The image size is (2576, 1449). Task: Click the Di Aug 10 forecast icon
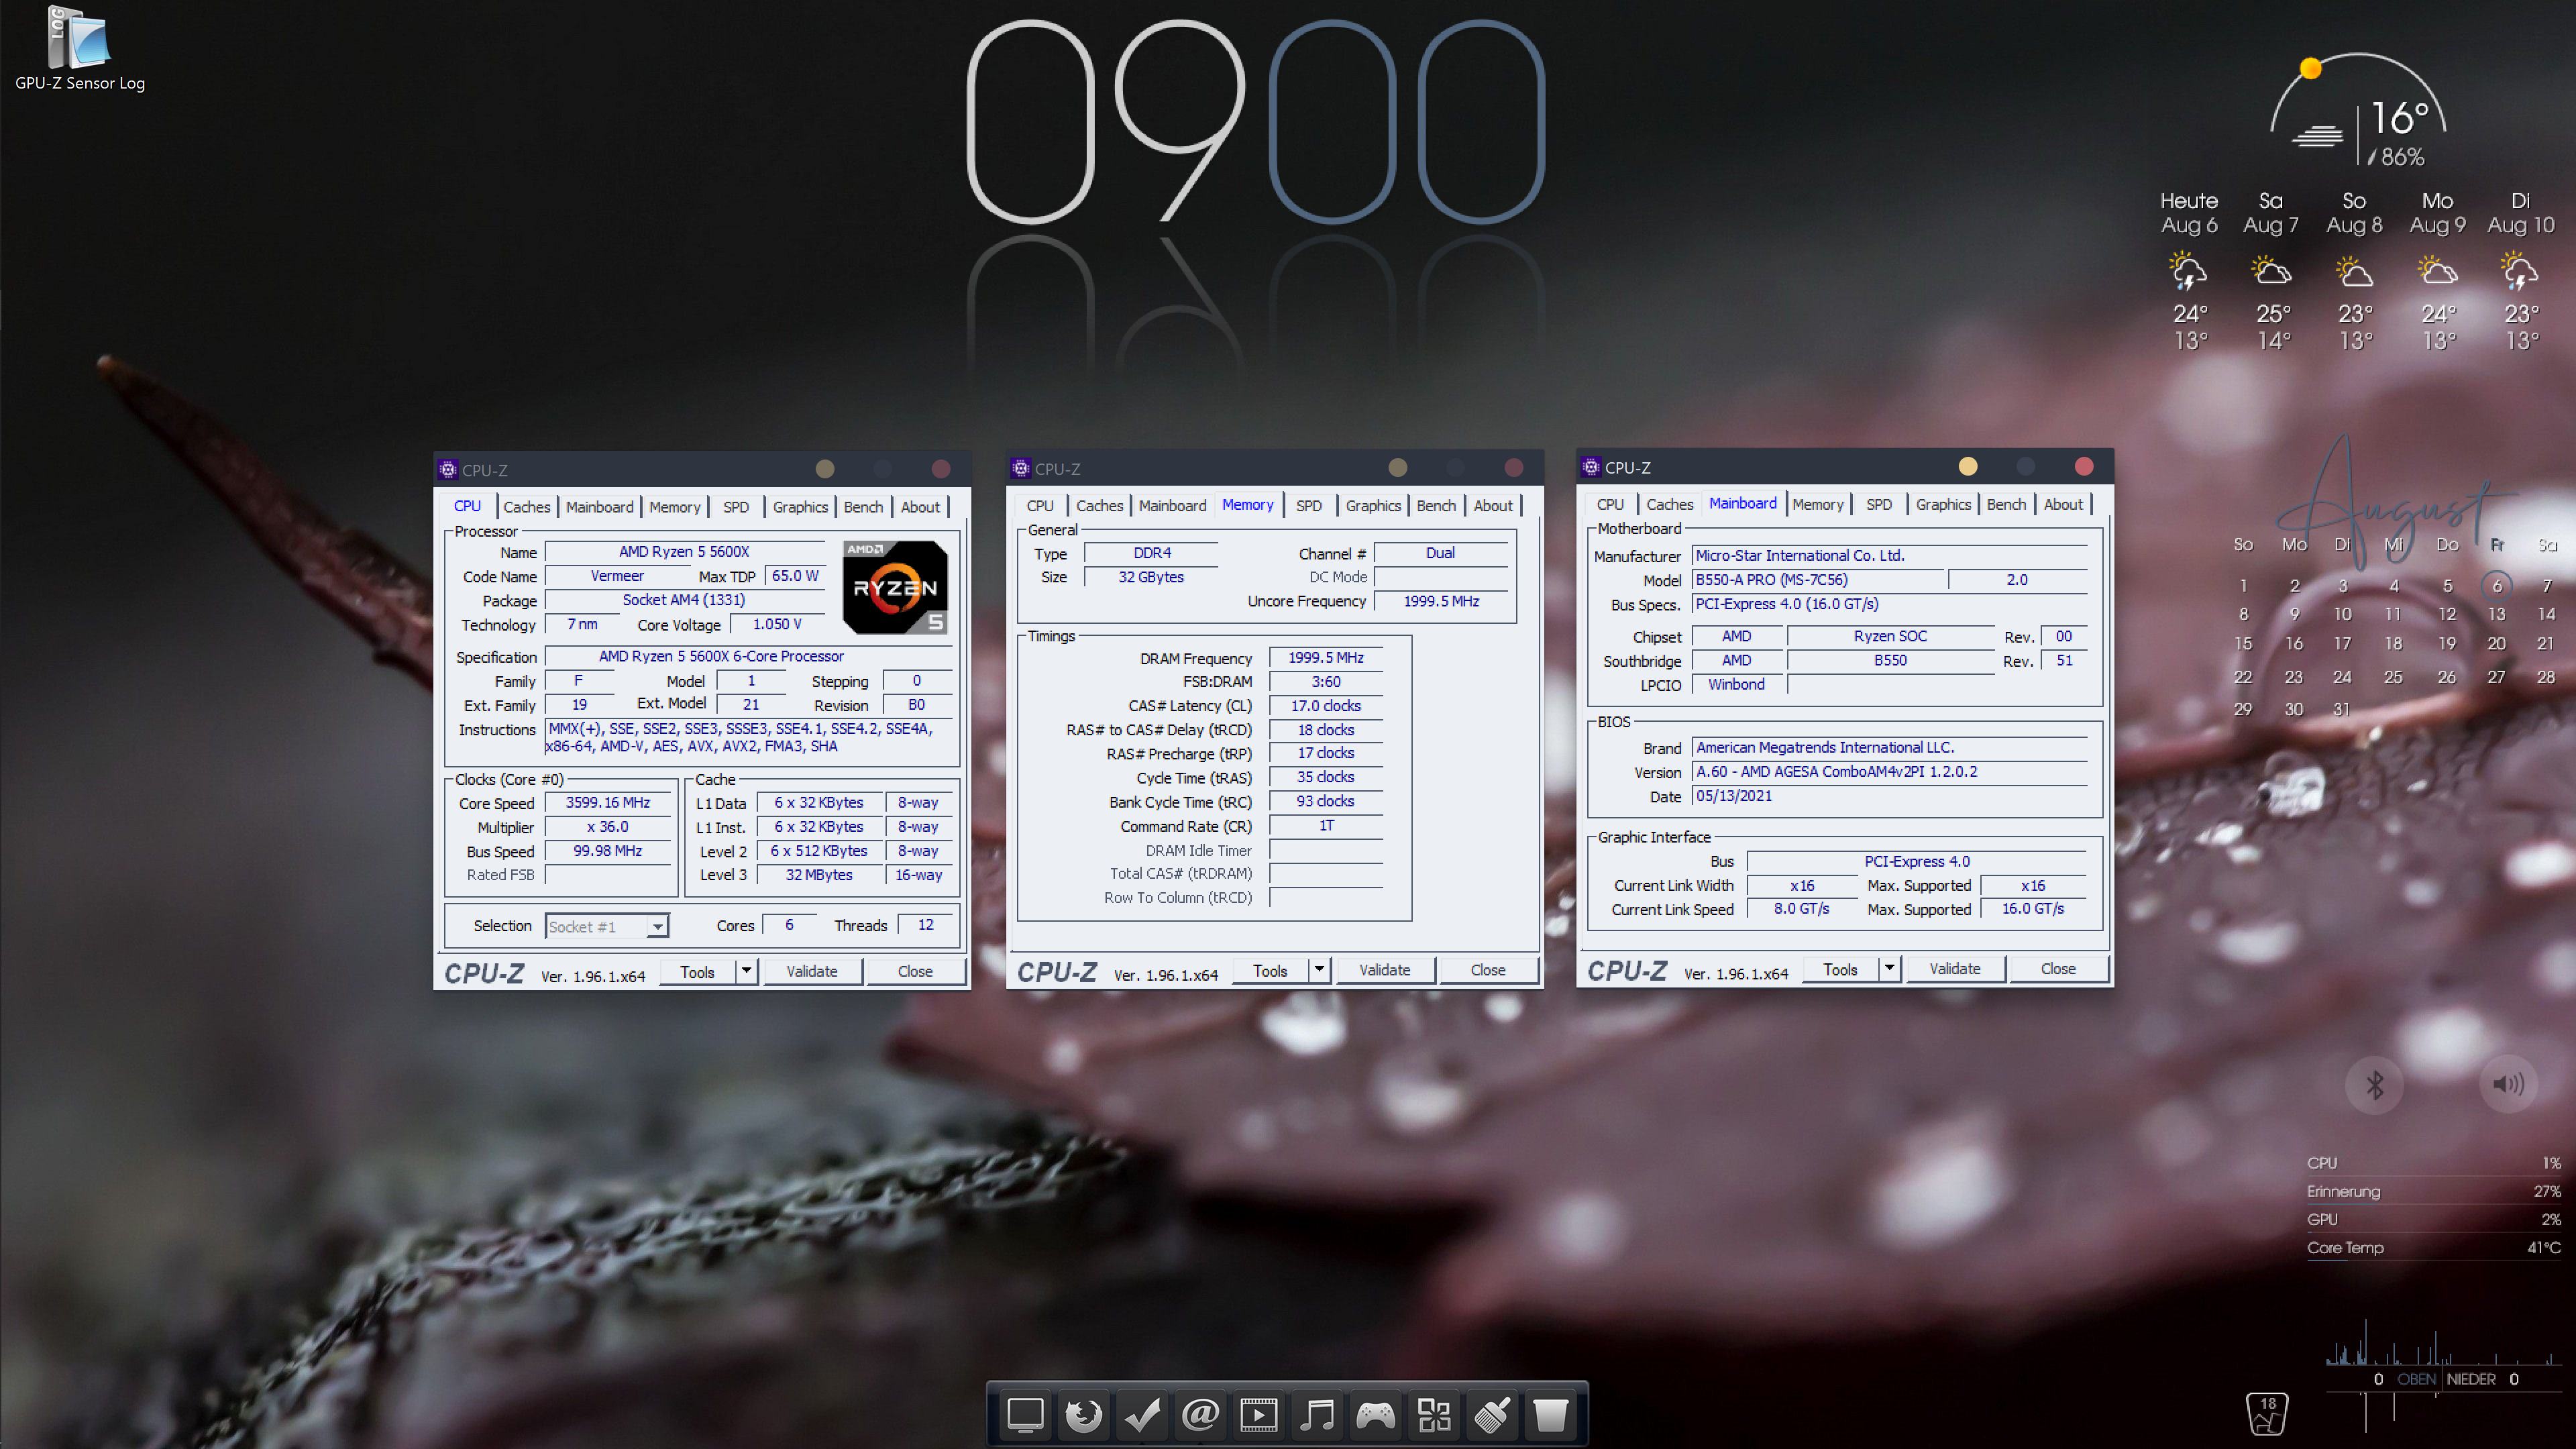(2520, 272)
